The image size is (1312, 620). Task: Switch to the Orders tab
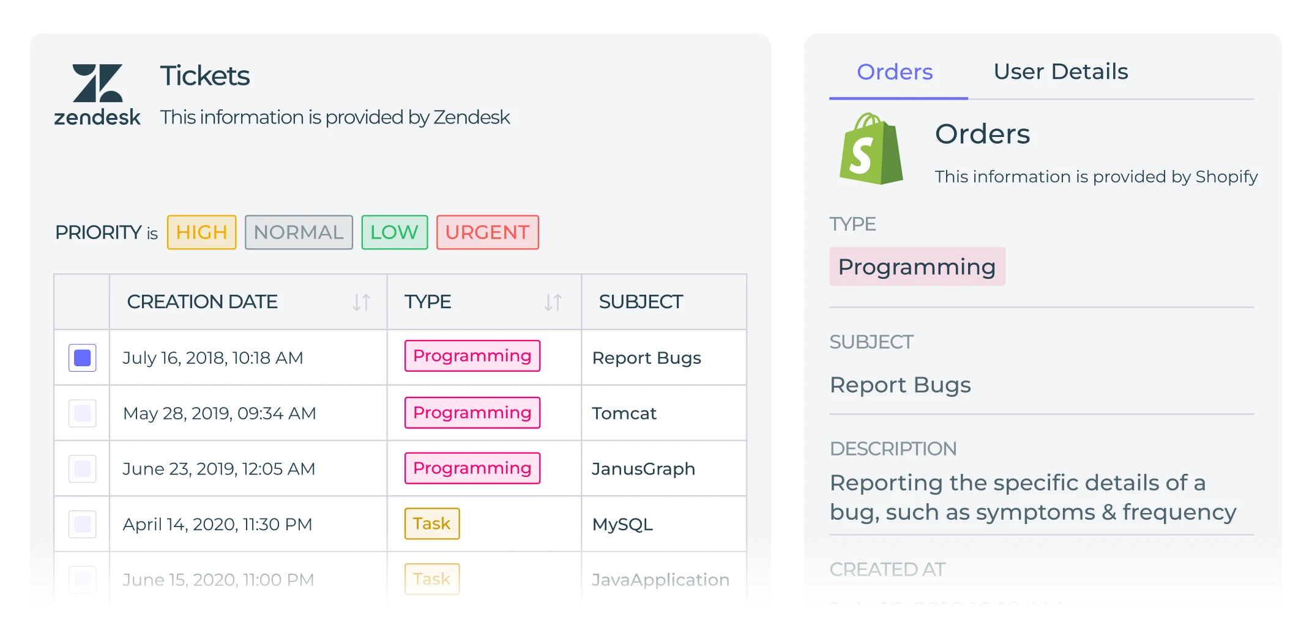point(895,72)
